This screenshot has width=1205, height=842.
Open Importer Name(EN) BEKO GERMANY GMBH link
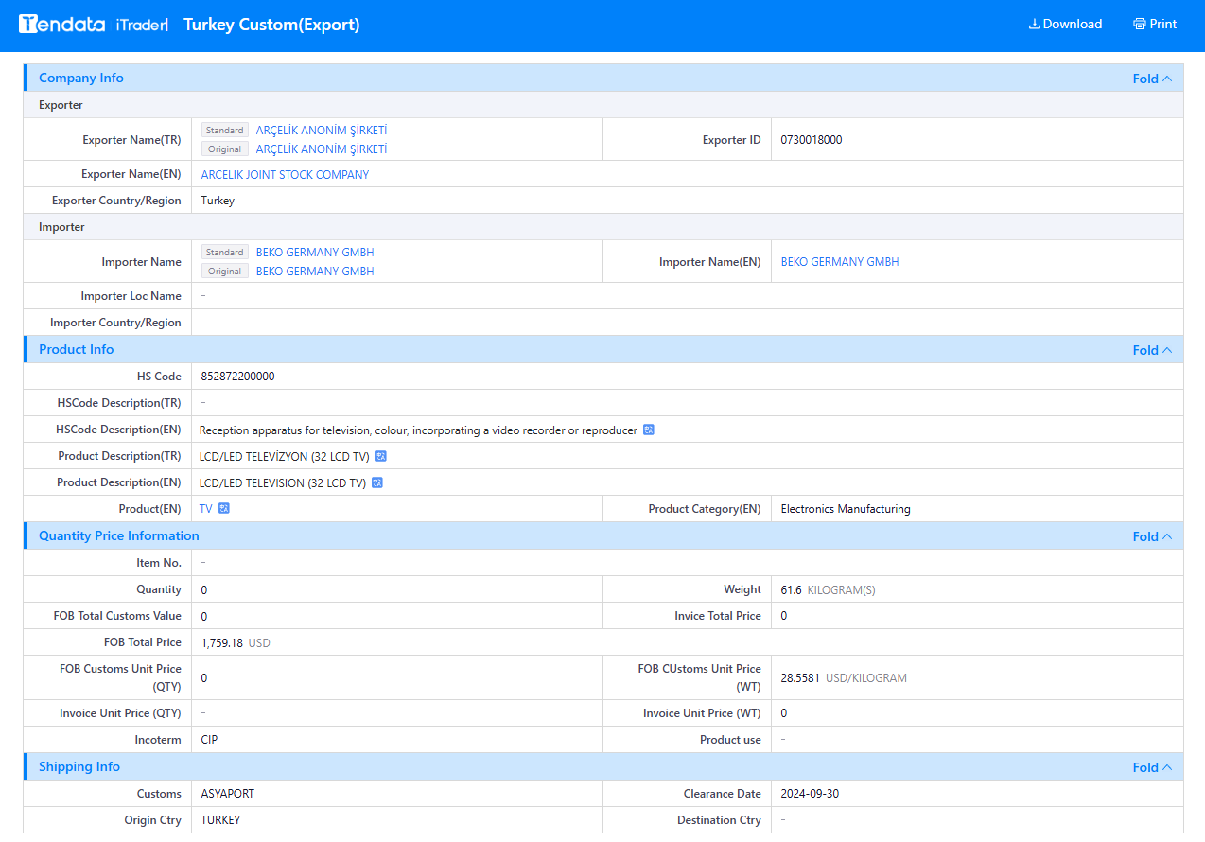click(x=840, y=262)
